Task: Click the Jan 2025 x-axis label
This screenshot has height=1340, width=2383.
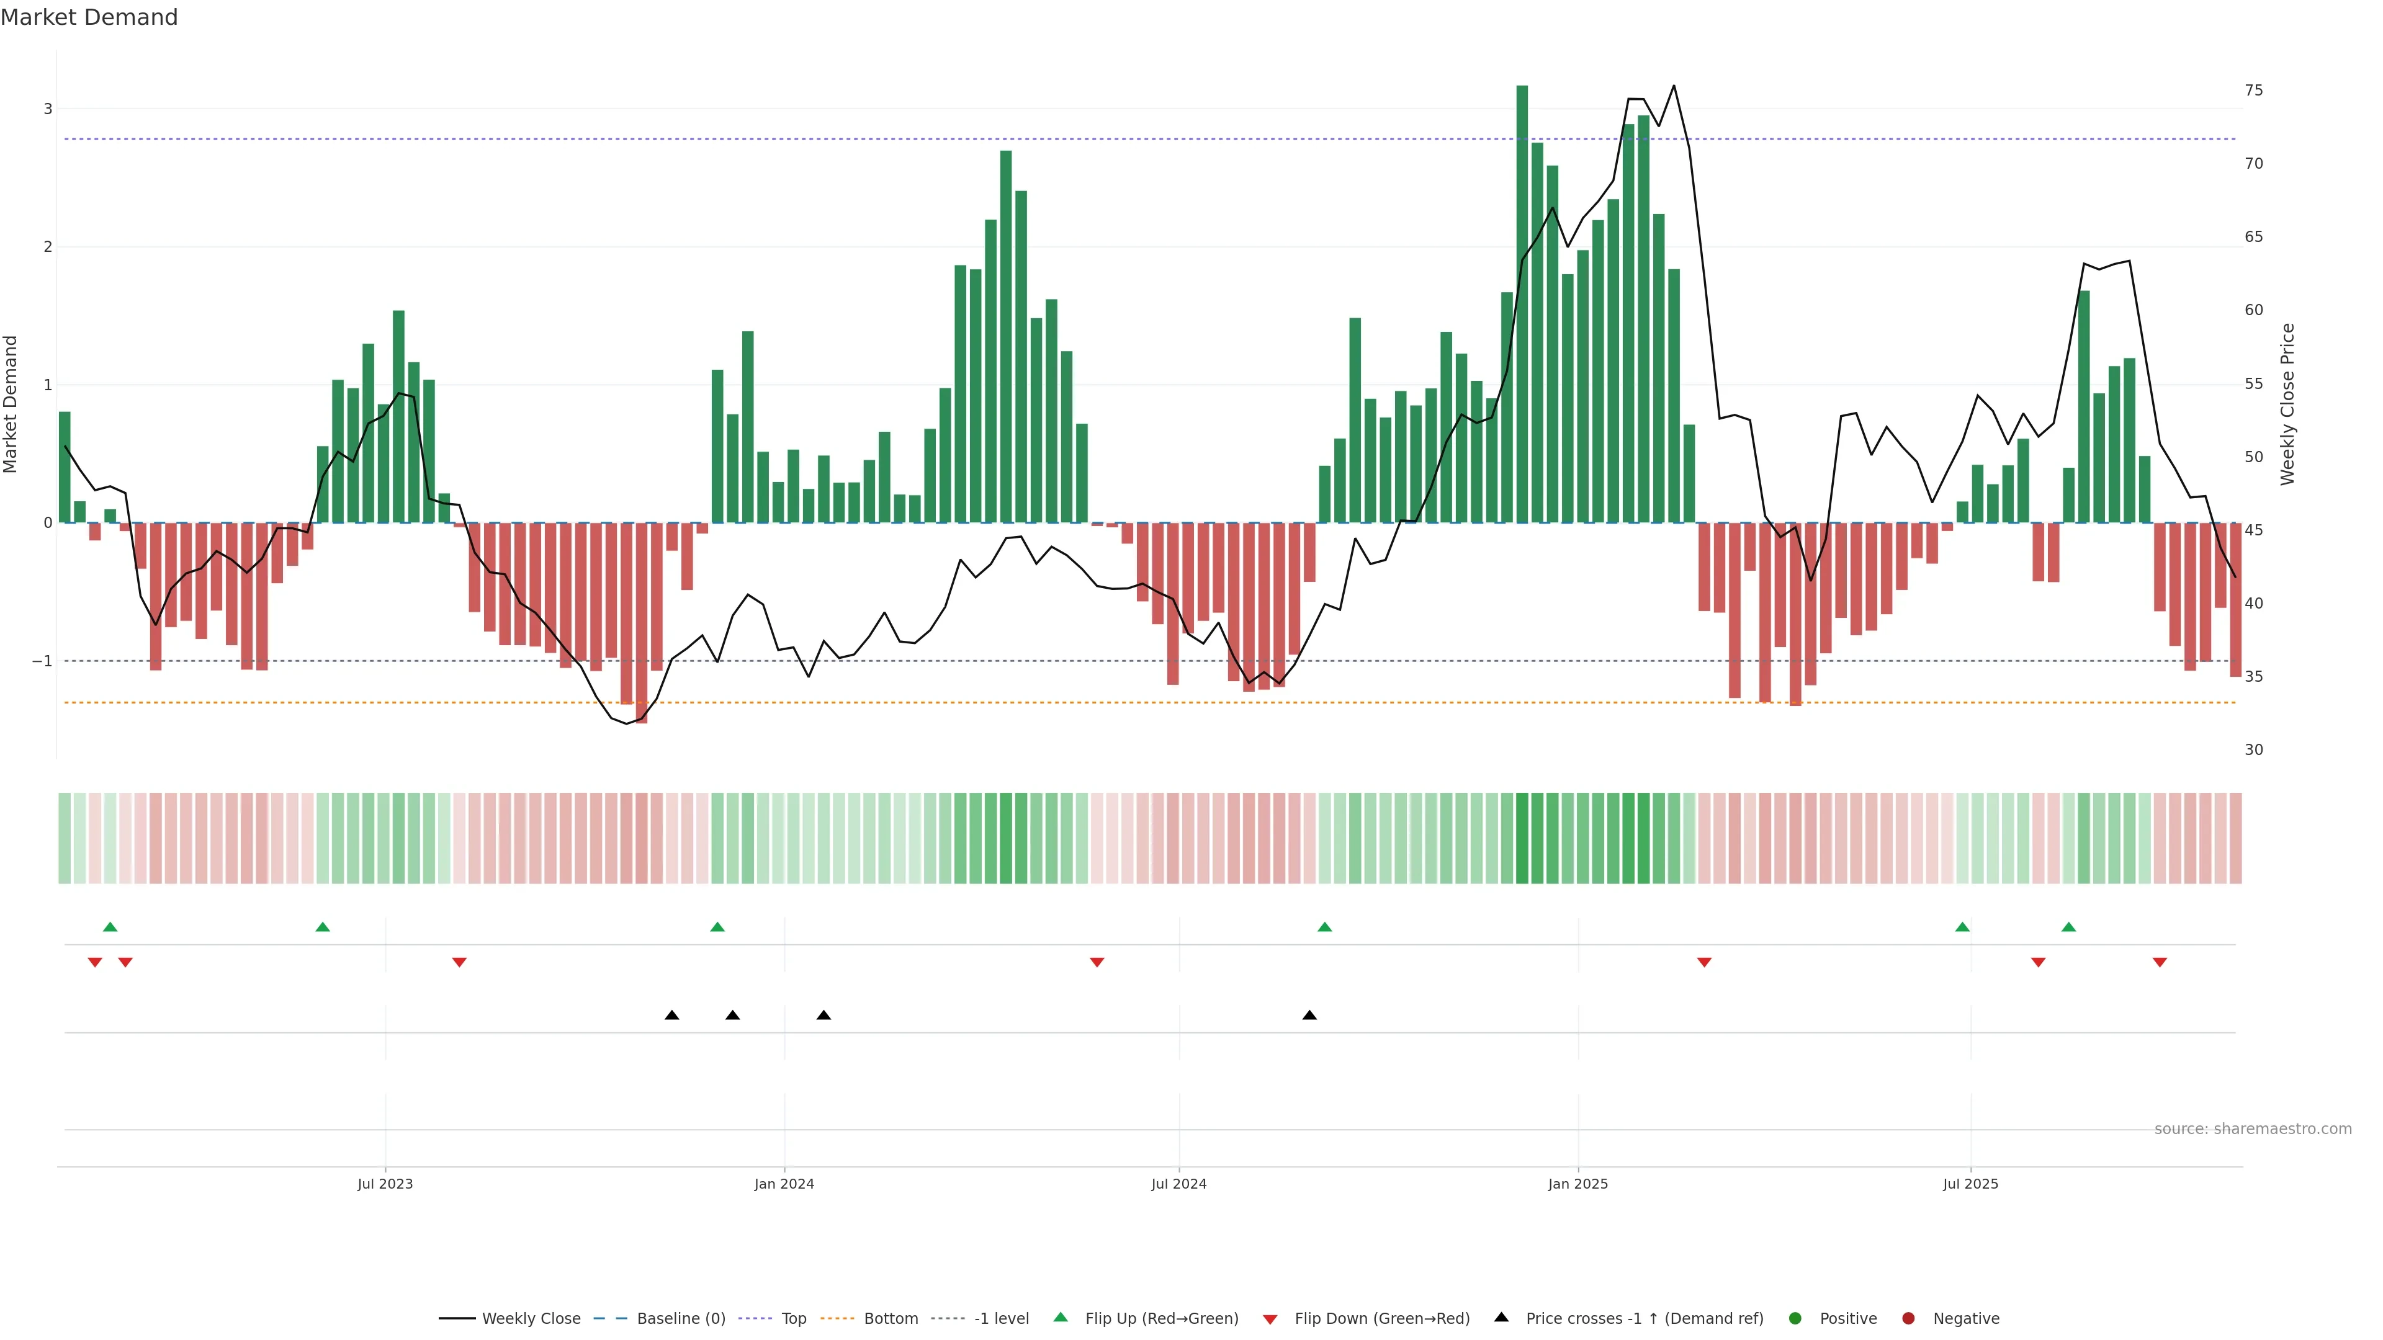Action: coord(1578,1184)
